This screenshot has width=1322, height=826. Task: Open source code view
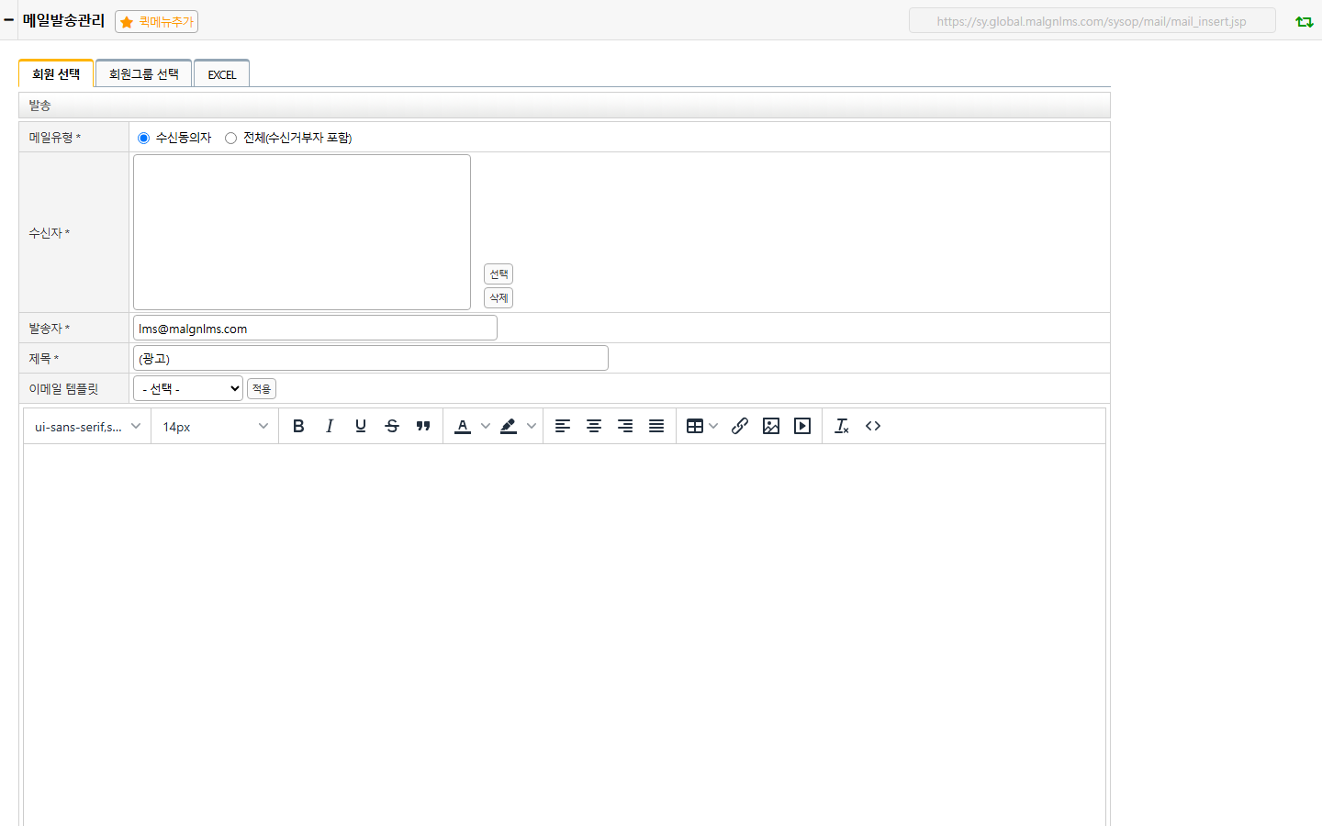(x=873, y=426)
